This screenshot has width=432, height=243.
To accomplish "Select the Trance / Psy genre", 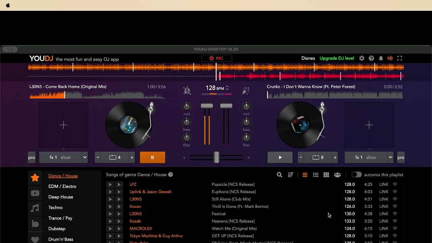I will tap(60, 218).
